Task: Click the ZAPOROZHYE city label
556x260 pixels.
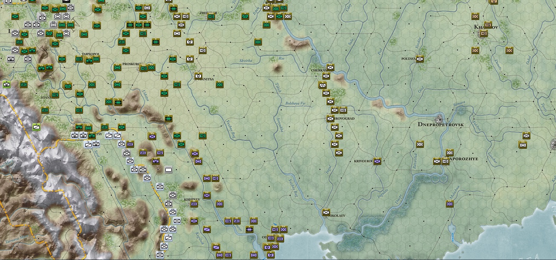Action: (464, 159)
